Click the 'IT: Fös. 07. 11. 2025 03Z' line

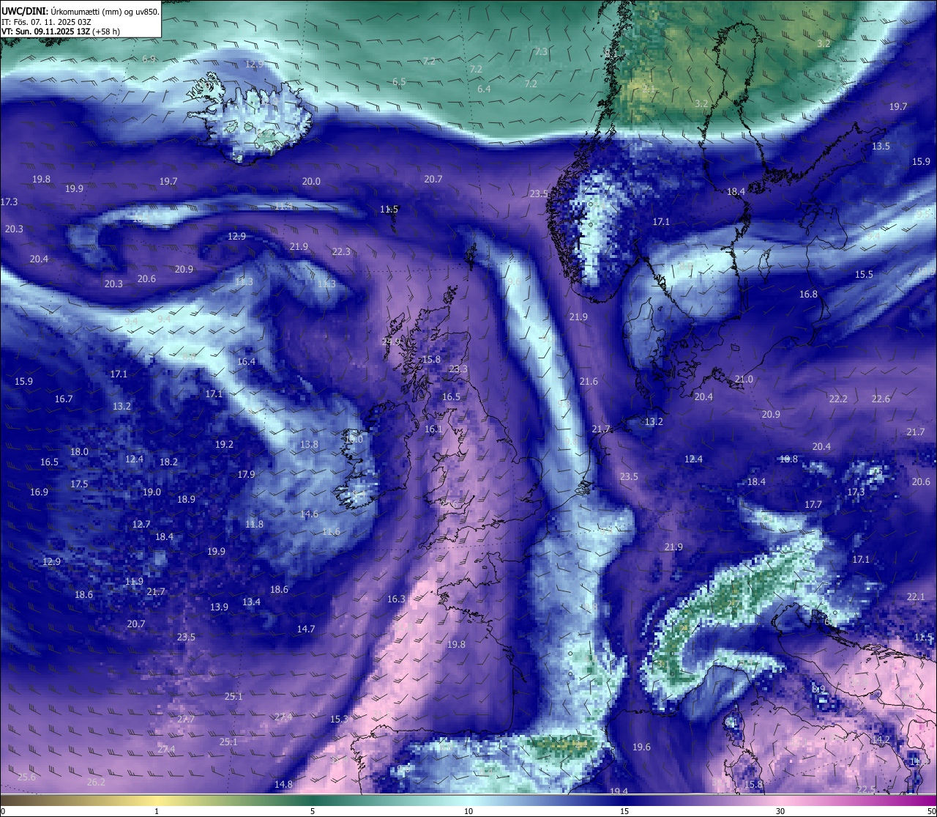(x=46, y=22)
